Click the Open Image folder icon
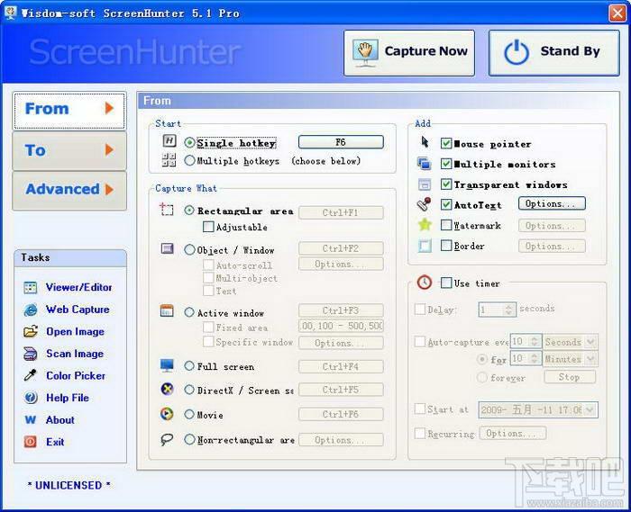Screen dimensions: 631x512 point(30,332)
